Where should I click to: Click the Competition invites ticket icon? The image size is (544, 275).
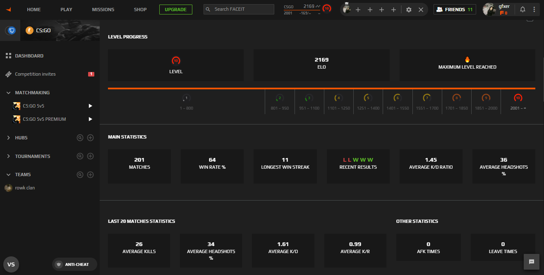pyautogui.click(x=8, y=74)
